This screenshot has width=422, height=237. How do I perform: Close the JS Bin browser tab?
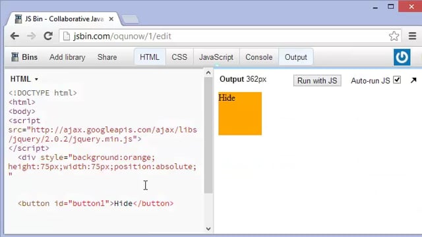point(111,19)
